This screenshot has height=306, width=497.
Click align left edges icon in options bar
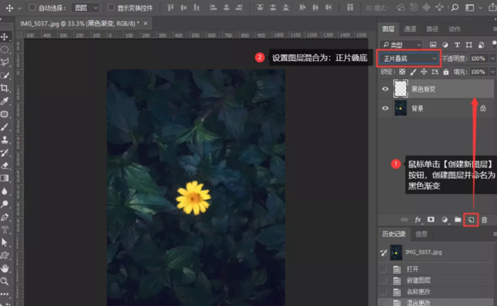click(x=213, y=7)
